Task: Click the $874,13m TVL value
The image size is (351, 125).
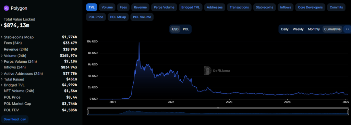Action: tap(16, 25)
